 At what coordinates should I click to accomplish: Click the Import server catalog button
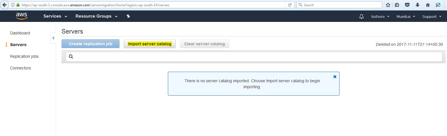[x=150, y=44]
